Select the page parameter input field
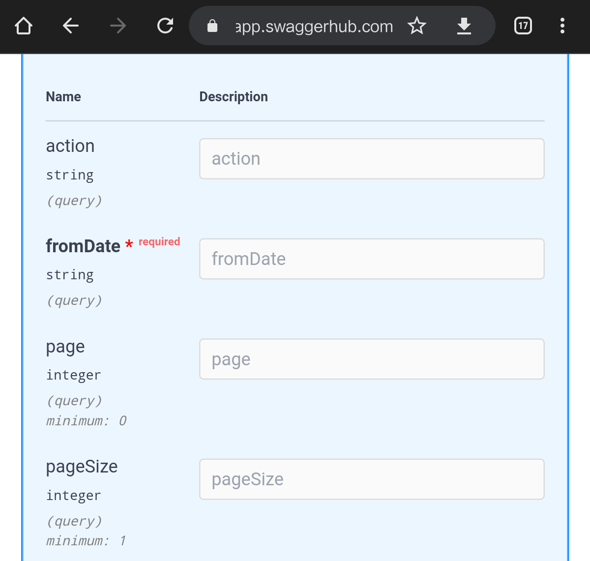Screen dimensions: 590x561 click(x=372, y=359)
